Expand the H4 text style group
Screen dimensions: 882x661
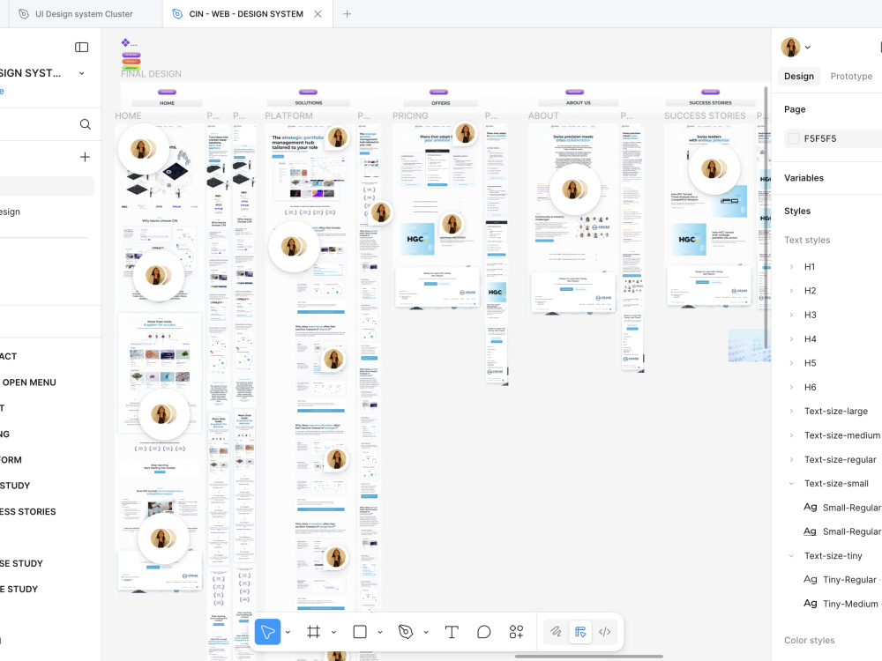pos(791,339)
